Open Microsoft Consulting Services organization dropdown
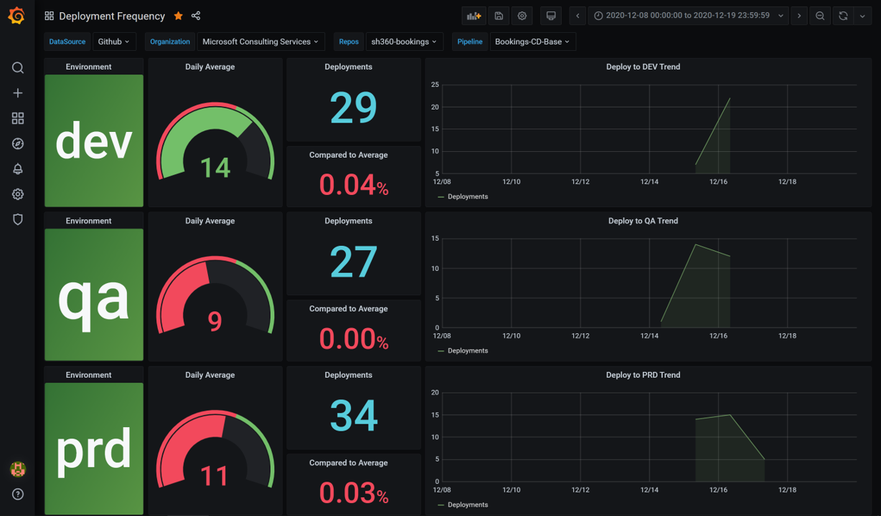This screenshot has height=516, width=881. point(260,42)
